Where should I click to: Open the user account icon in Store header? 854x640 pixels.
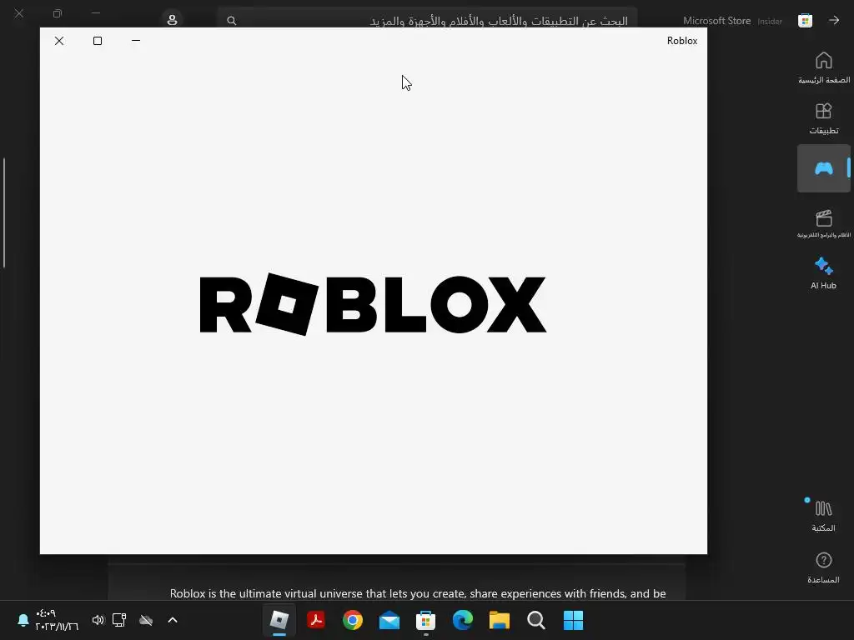pos(172,20)
